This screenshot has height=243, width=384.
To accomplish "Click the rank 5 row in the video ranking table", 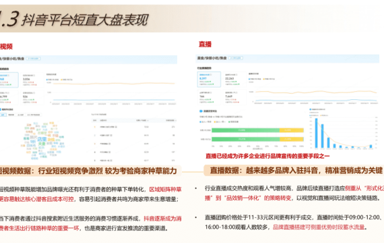I will point(134,161).
